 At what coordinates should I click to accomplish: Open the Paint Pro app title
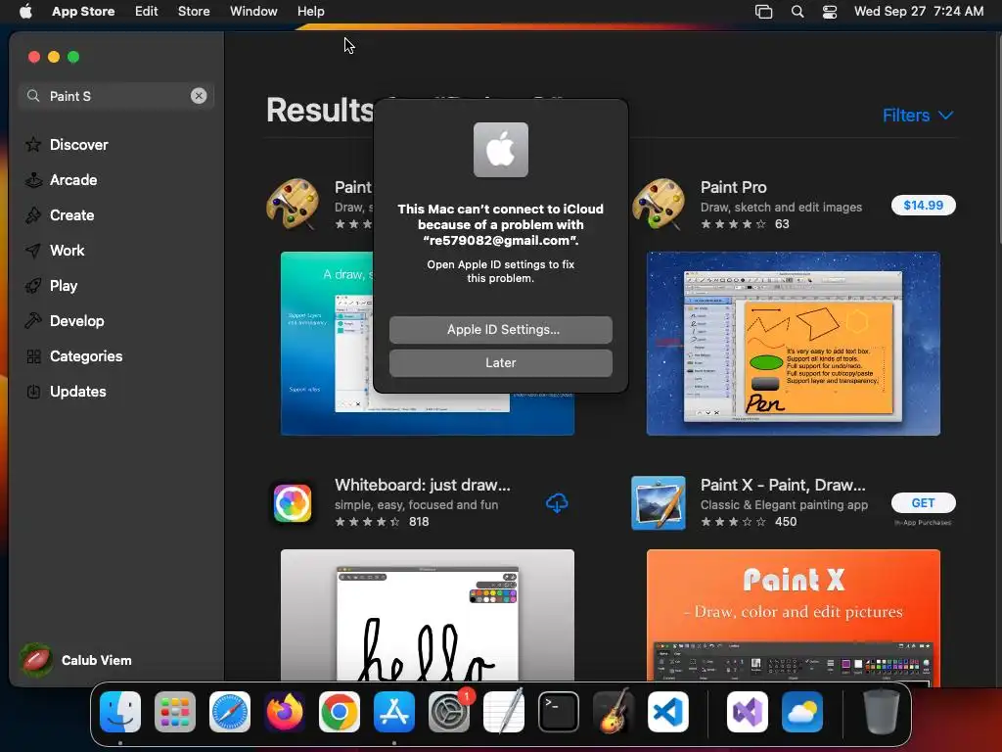[733, 187]
